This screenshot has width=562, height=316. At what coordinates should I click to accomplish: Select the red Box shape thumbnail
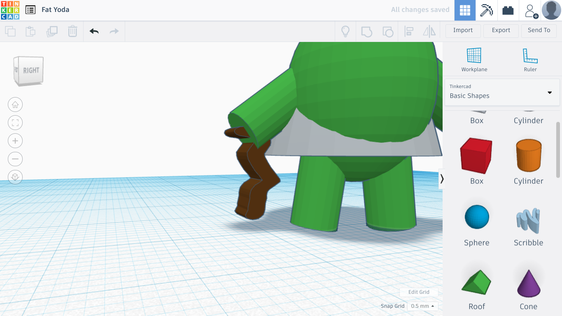tap(476, 156)
